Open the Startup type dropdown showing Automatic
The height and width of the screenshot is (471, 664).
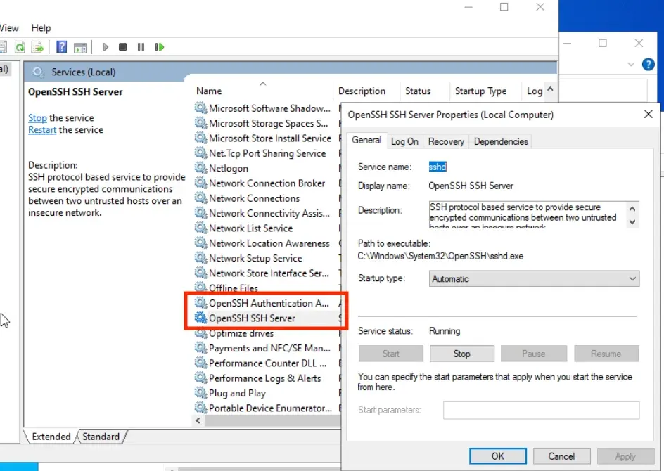click(534, 279)
